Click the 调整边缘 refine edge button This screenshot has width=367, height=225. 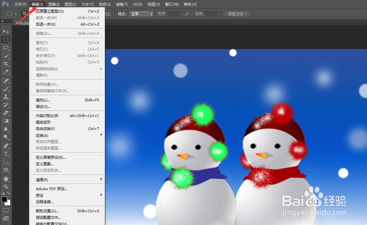(237, 14)
